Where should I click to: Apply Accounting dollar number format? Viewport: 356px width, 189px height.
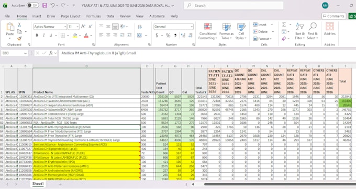coord(157,36)
